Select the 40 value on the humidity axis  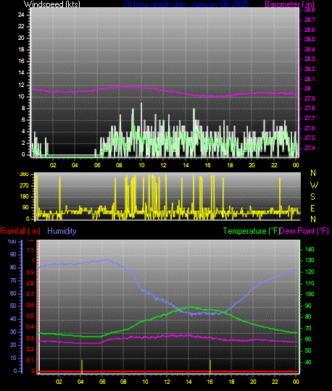[13, 319]
